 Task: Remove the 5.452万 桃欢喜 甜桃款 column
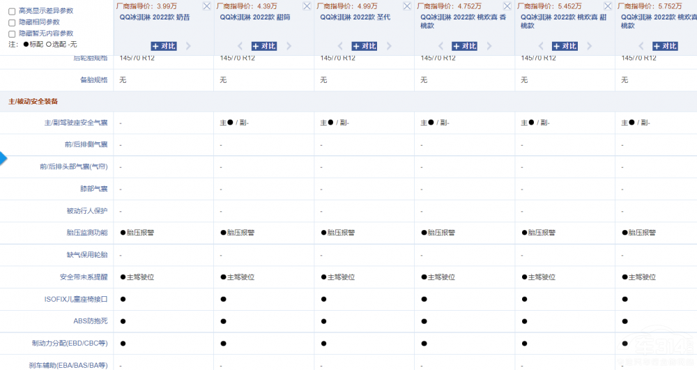(608, 6)
